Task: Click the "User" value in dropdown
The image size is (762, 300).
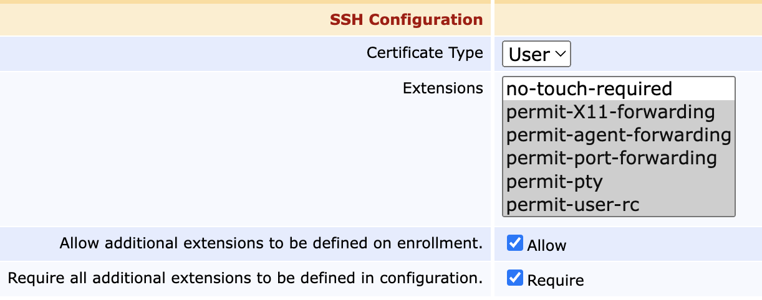Action: [x=529, y=55]
